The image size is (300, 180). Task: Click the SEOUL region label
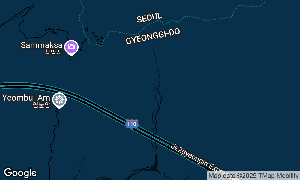click(x=150, y=18)
